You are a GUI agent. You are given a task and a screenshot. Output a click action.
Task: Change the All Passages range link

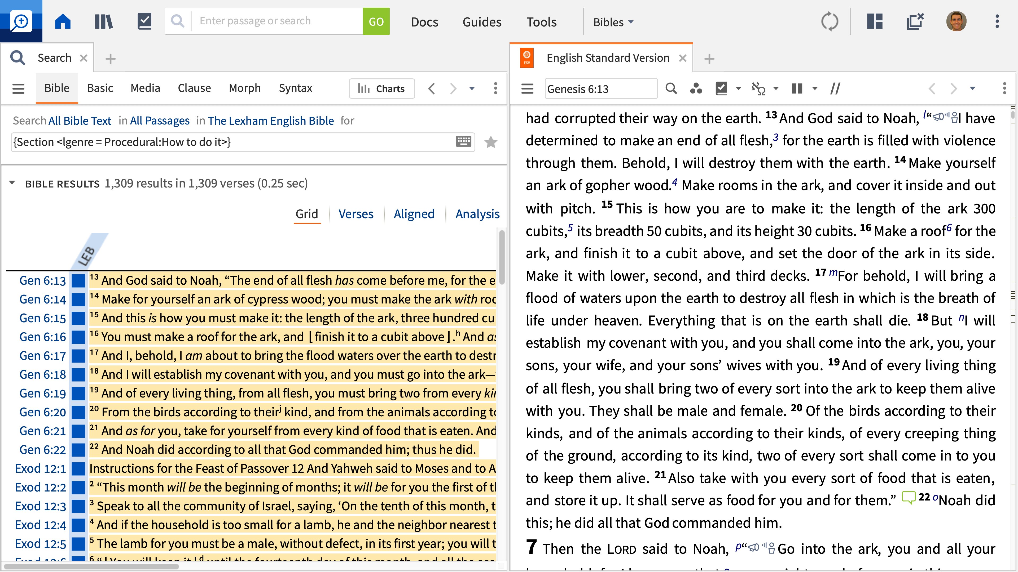pyautogui.click(x=160, y=120)
